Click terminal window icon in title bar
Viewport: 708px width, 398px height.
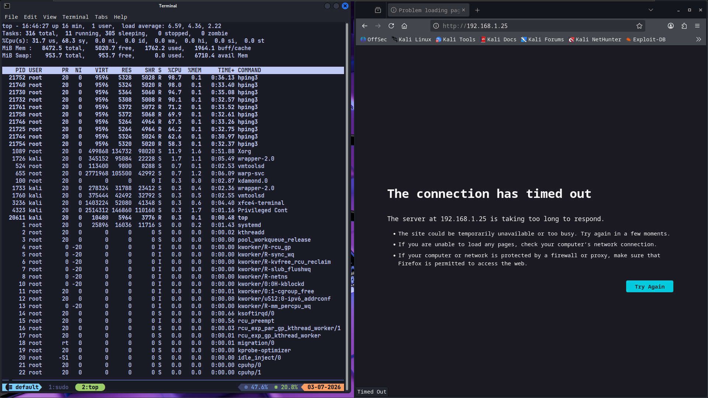[7, 6]
